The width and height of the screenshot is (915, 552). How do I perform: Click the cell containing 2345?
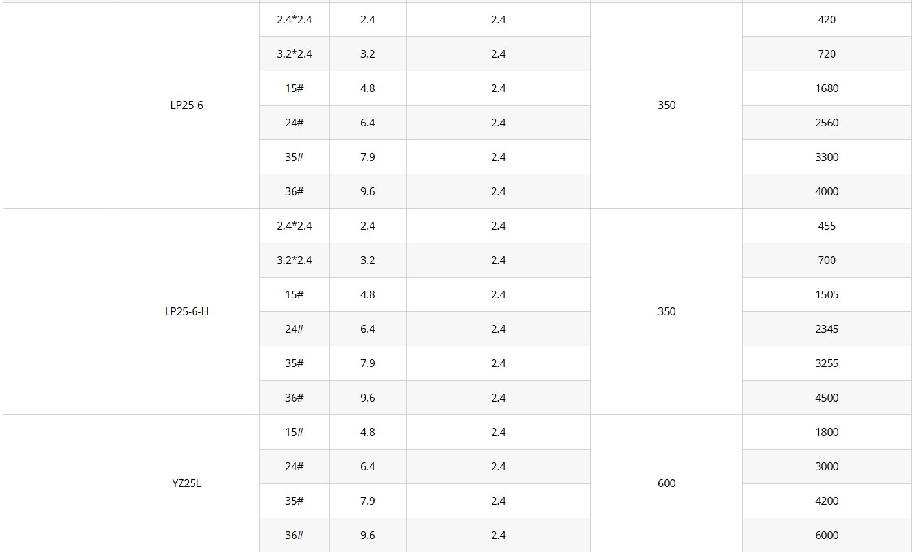(827, 329)
